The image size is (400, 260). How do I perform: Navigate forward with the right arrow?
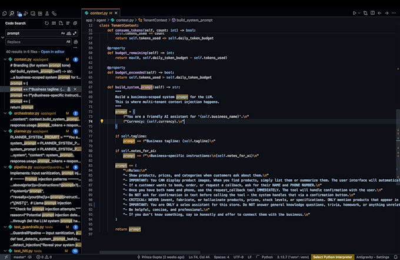coord(386,13)
